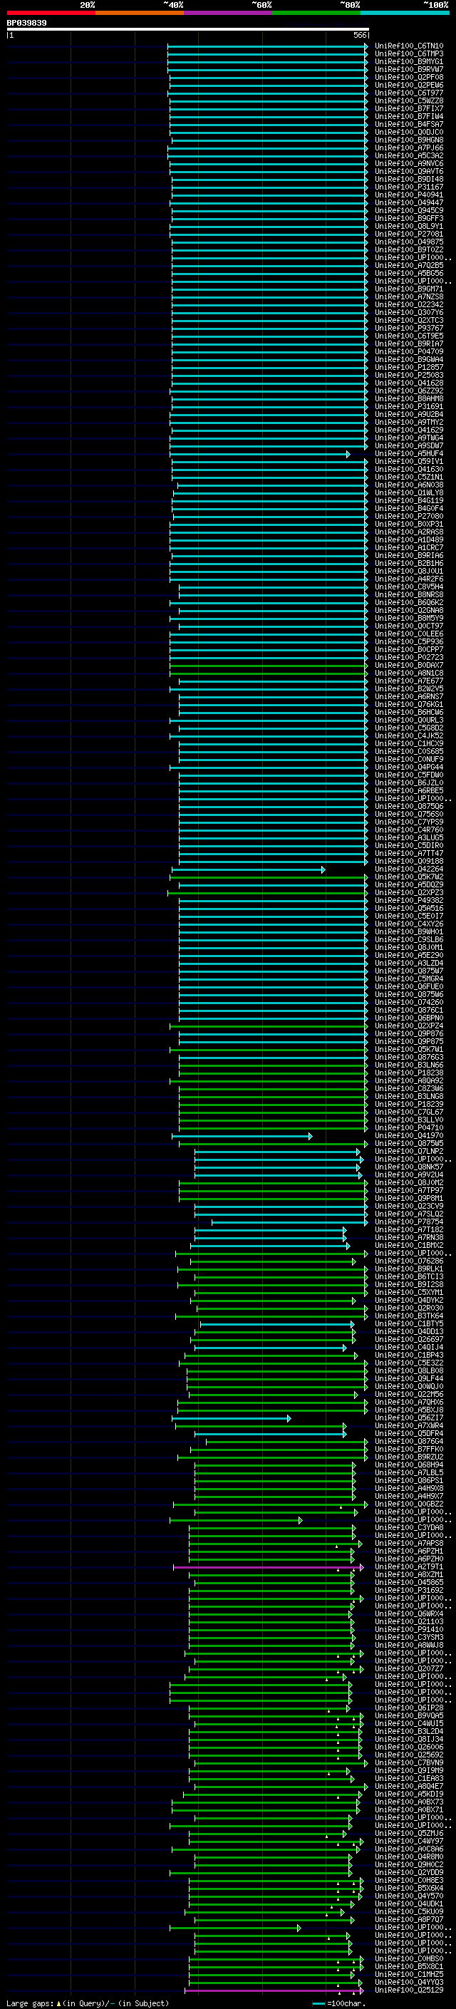This screenshot has width=456, height=2009.
Task: Click the UniRef100_B9VQA5 label
Action: click(x=408, y=1716)
